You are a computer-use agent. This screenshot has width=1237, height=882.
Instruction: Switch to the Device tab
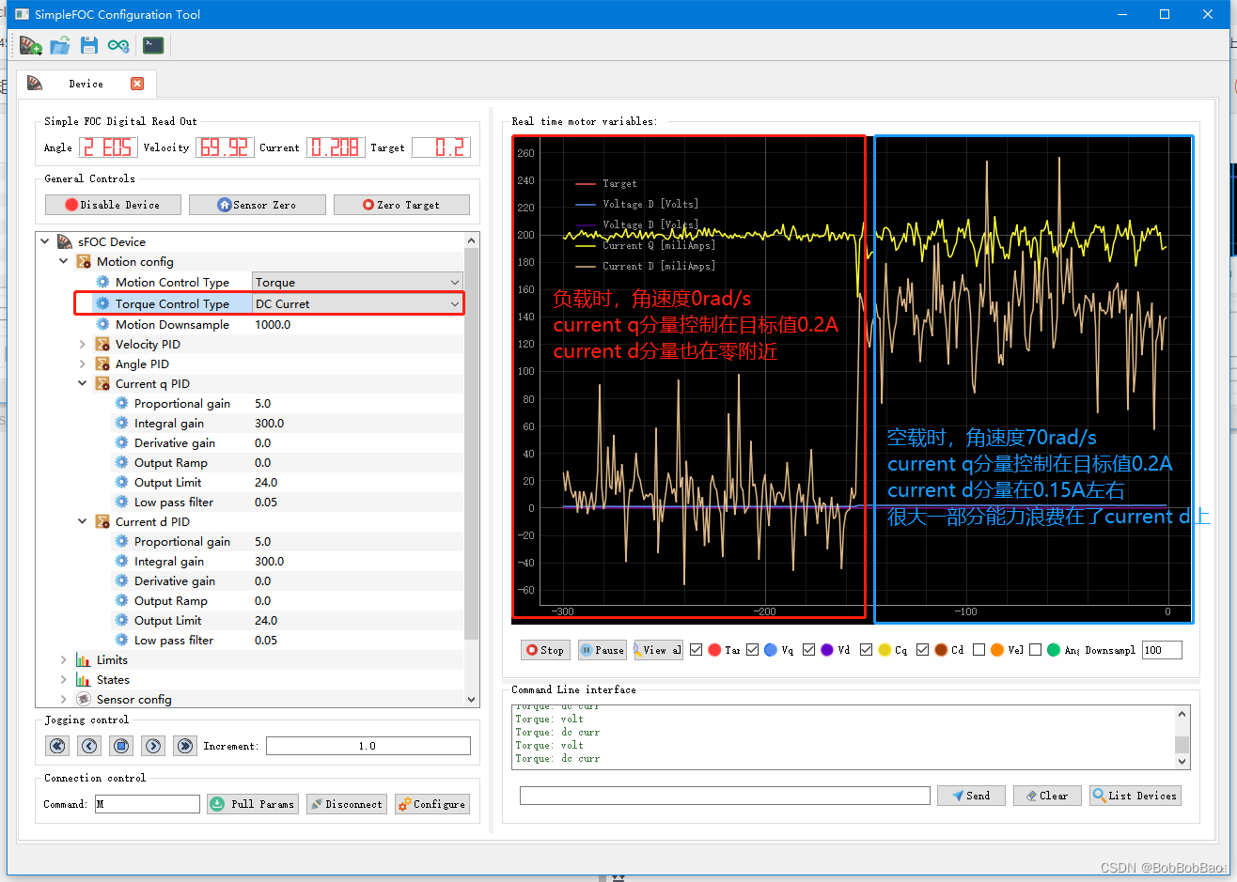click(86, 84)
